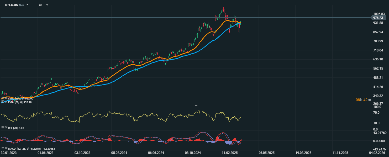Click the NFLX.US ticker name
Viewport: 389px width, 157px height.
point(12,5)
